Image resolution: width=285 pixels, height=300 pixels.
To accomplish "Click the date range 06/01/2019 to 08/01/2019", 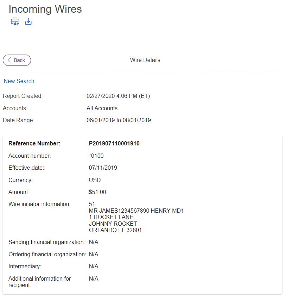I will [x=119, y=120].
